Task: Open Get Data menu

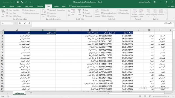Action: pyautogui.click(x=3, y=13)
